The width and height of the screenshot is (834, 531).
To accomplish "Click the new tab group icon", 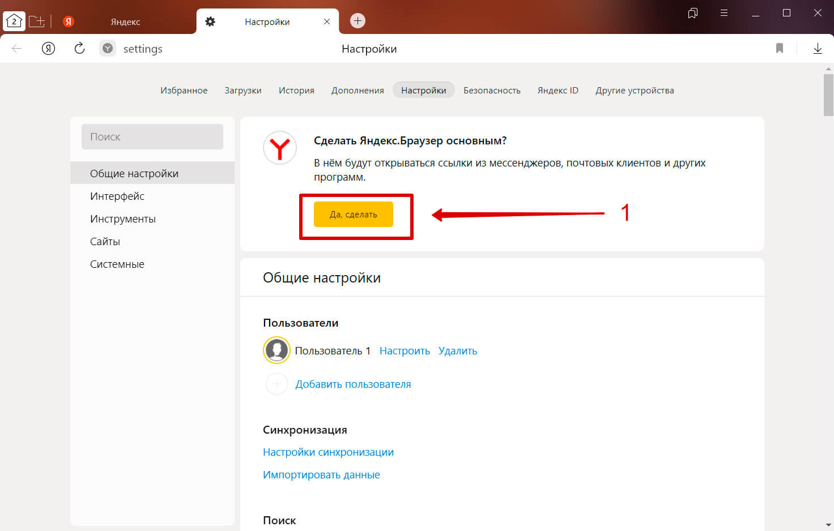I will pyautogui.click(x=36, y=22).
